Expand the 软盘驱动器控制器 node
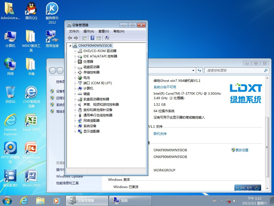 pyautogui.click(x=75, y=99)
